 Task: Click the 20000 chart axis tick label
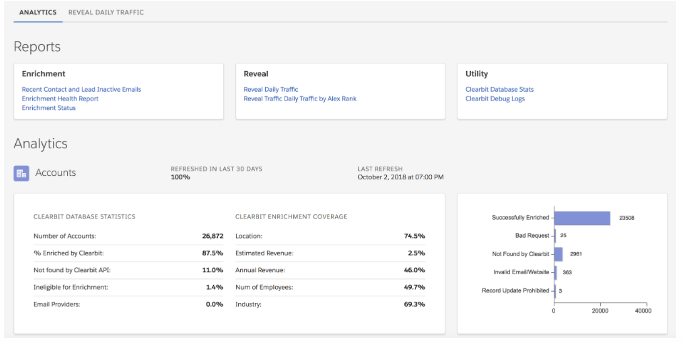click(x=600, y=311)
